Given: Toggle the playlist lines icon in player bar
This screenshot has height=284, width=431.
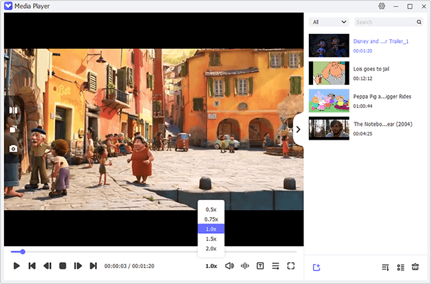Looking at the screenshot, I should pos(275,266).
